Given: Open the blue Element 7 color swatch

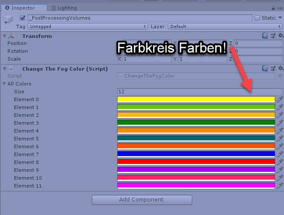Looking at the screenshot, I should tap(196, 154).
